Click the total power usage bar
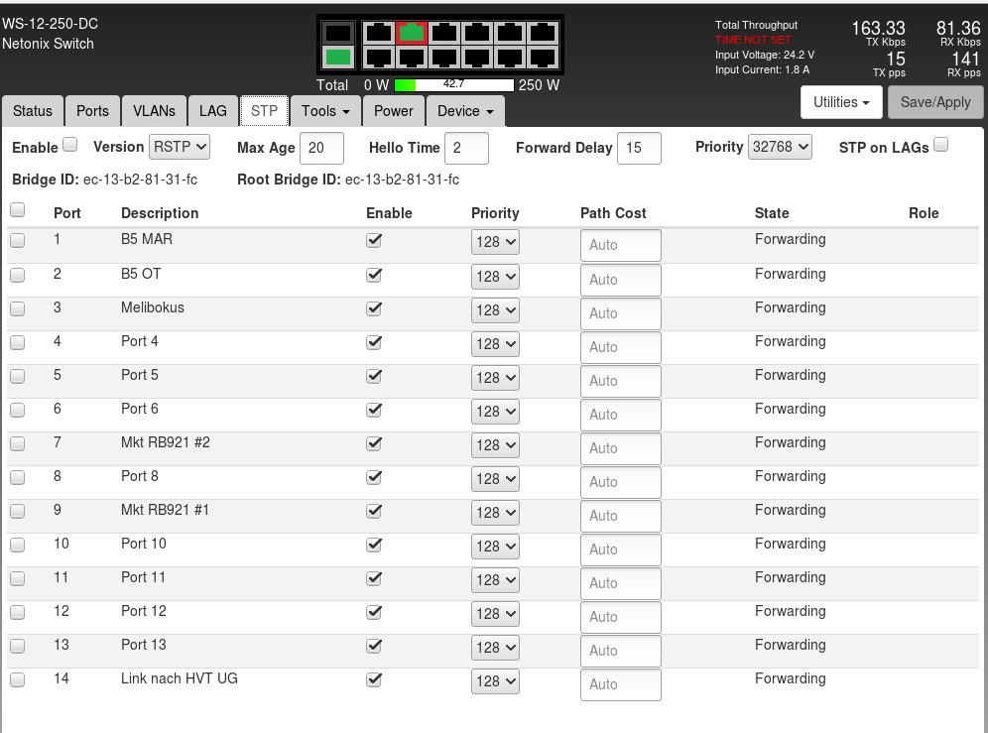 click(453, 85)
